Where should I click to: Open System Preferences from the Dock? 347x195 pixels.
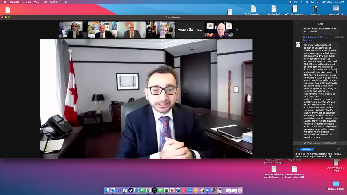coord(214,190)
